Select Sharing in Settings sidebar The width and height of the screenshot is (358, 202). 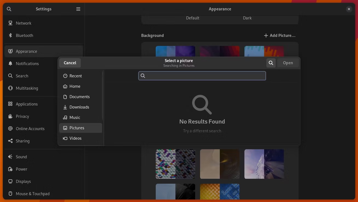(x=31, y=141)
